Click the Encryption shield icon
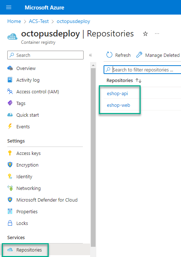The width and height of the screenshot is (181, 257). 10,164
